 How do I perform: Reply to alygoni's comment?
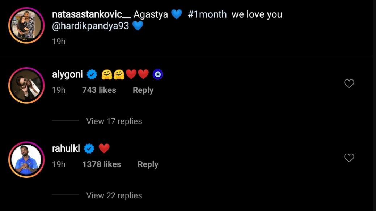[143, 90]
